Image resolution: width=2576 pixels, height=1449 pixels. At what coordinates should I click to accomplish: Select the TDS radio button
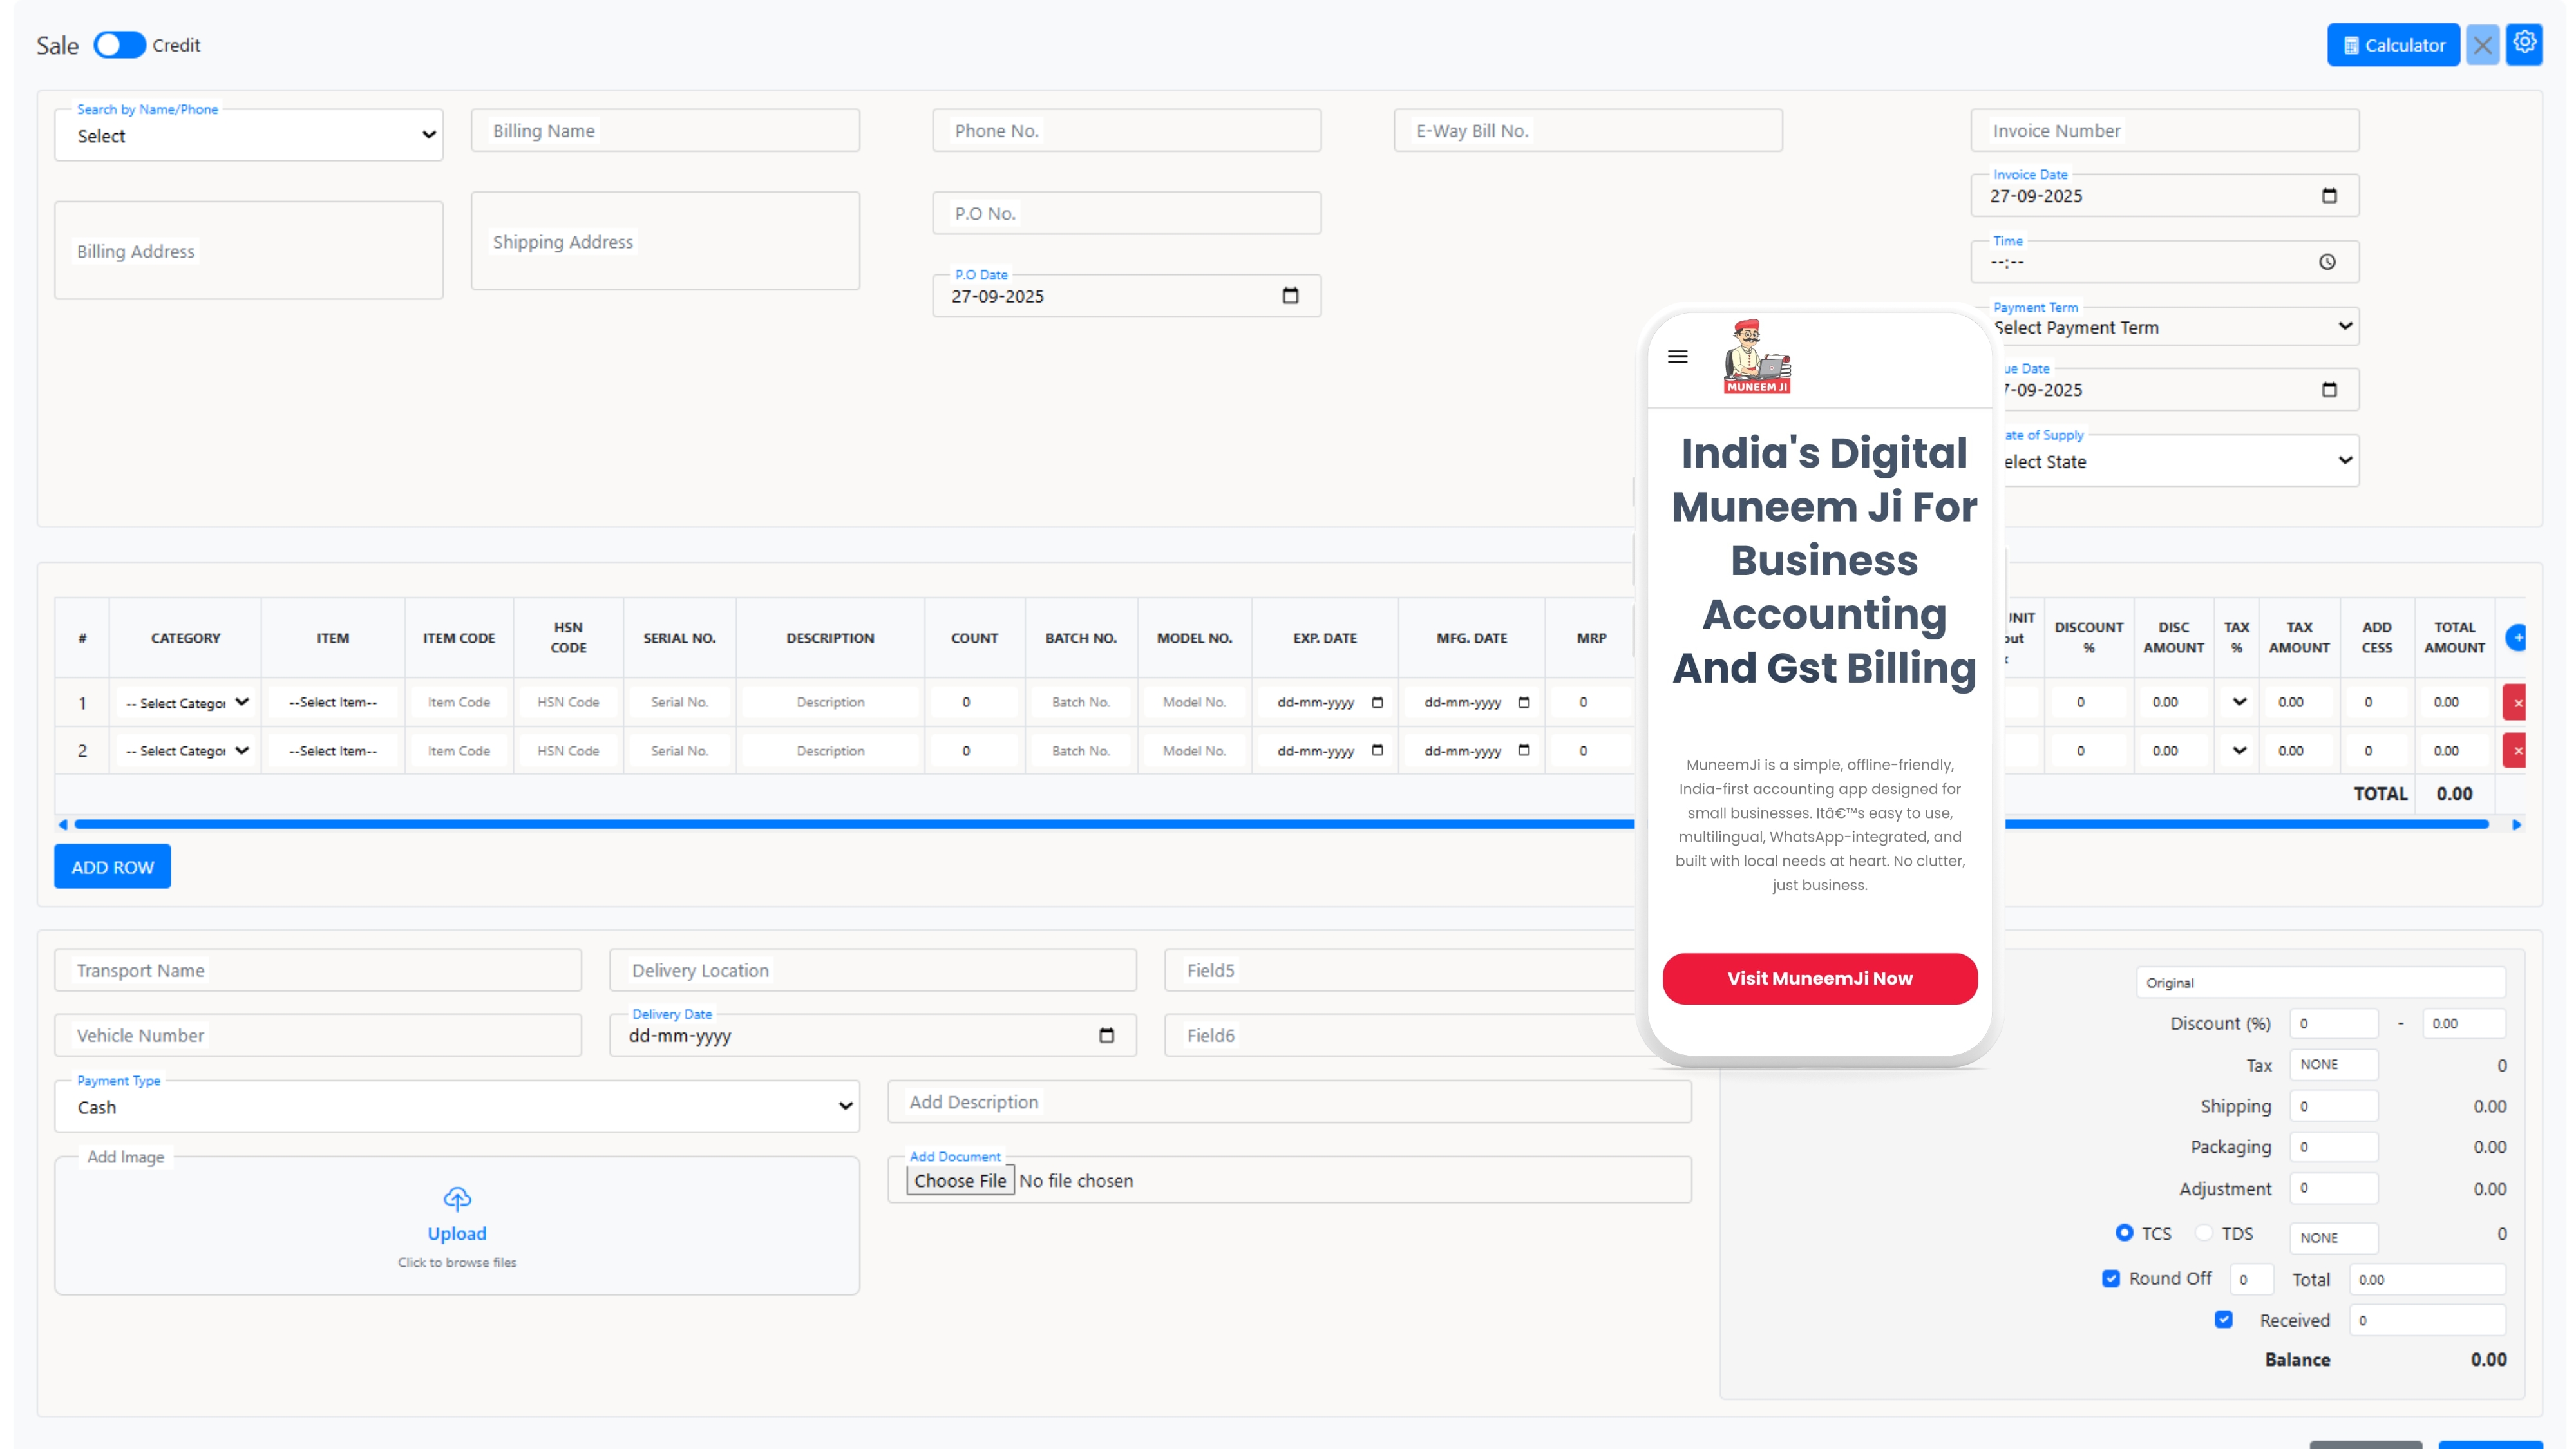[x=2204, y=1232]
